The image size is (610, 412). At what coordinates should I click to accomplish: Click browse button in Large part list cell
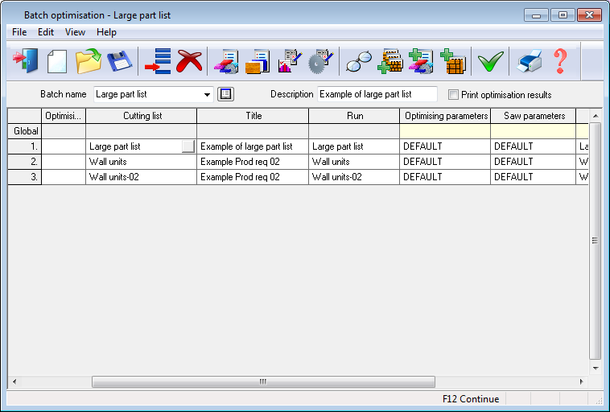tap(188, 146)
